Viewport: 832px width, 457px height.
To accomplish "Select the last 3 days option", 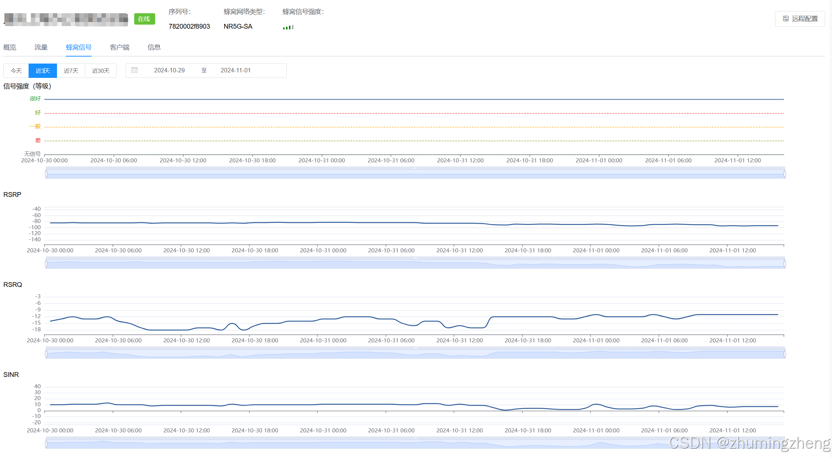I will point(43,71).
